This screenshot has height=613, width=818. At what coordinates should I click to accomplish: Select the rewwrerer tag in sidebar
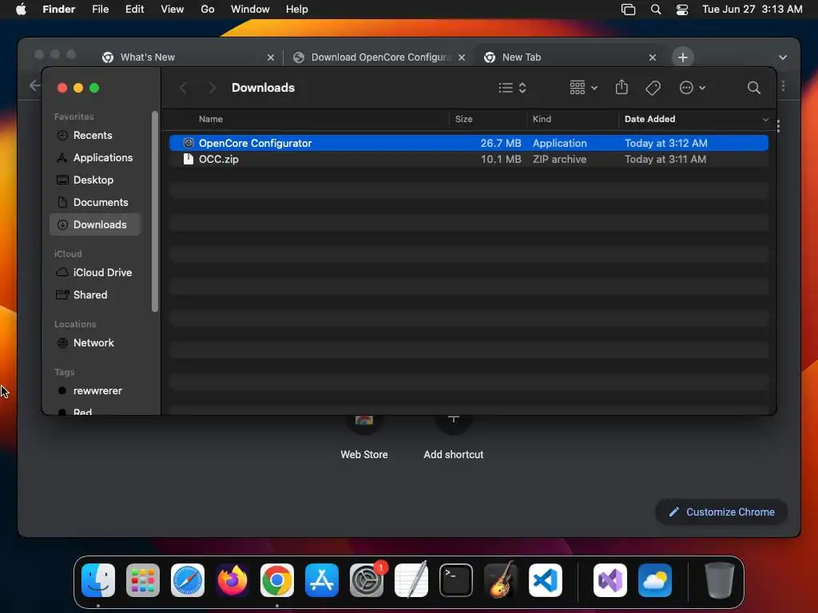pyautogui.click(x=97, y=391)
